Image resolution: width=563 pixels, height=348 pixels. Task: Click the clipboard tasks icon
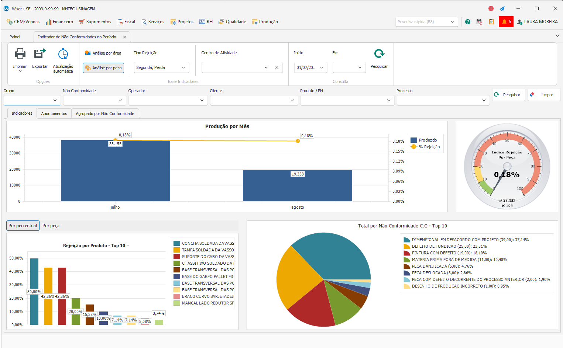click(x=491, y=22)
